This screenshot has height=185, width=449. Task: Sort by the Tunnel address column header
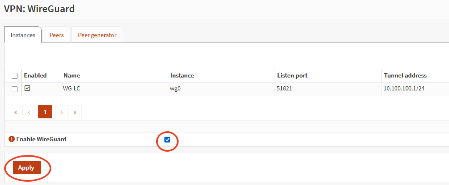point(405,75)
